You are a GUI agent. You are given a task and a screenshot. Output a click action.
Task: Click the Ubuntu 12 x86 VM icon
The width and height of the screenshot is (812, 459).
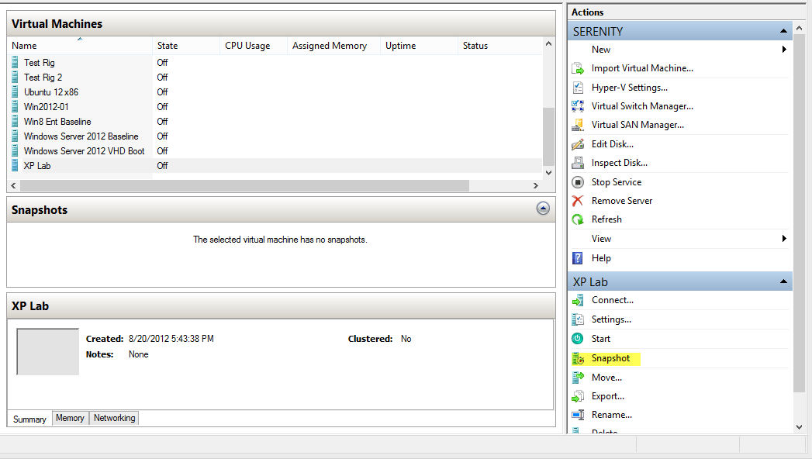(x=15, y=92)
